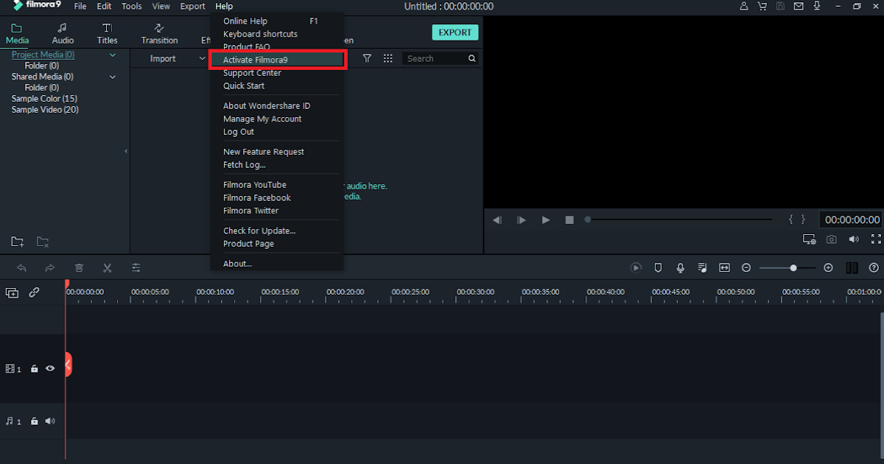The image size is (884, 464).
Task: Click the filter funnel icon
Action: pyautogui.click(x=367, y=58)
